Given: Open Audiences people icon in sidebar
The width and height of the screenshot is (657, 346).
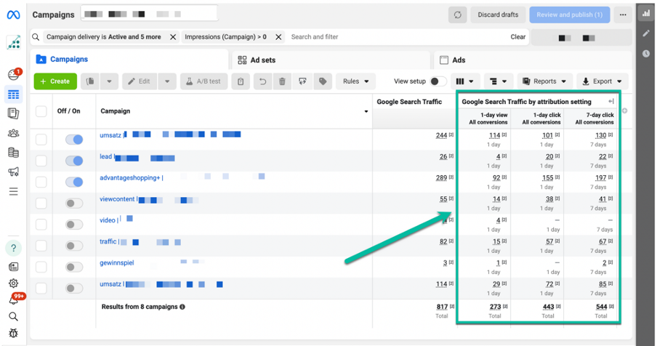Looking at the screenshot, I should 13,133.
